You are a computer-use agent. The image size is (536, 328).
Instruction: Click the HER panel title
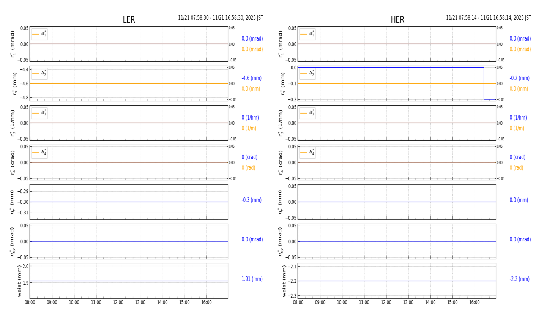click(x=397, y=20)
